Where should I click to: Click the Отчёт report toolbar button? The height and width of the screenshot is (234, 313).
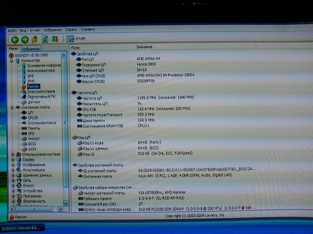(76, 38)
